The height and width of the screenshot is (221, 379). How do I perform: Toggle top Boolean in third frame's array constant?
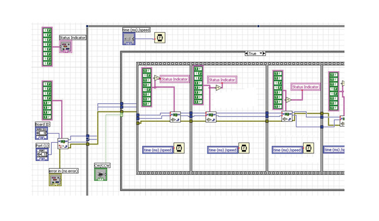(278, 73)
